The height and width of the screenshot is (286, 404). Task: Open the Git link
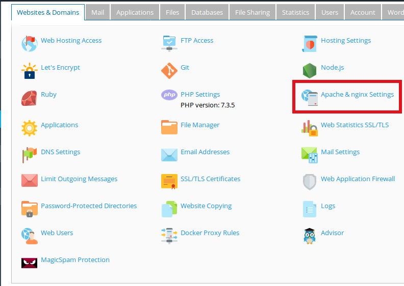tap(185, 68)
